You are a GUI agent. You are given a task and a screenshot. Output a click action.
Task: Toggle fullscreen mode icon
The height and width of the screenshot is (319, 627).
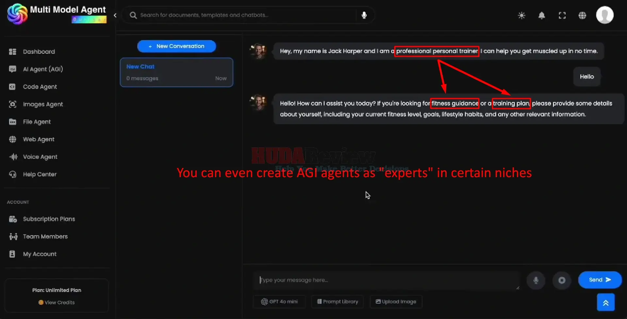coord(562,15)
